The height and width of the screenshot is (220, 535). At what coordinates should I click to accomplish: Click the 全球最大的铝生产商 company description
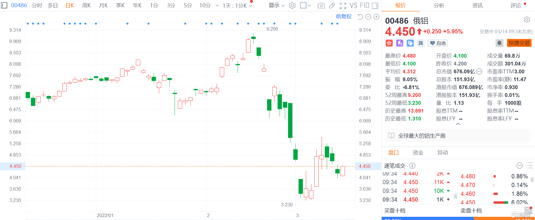click(422, 136)
